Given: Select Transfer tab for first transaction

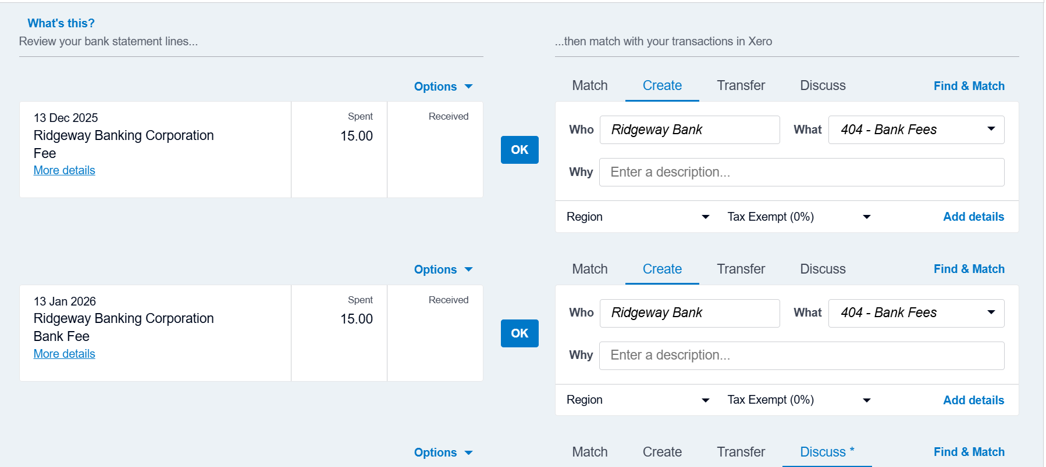Looking at the screenshot, I should 741,85.
